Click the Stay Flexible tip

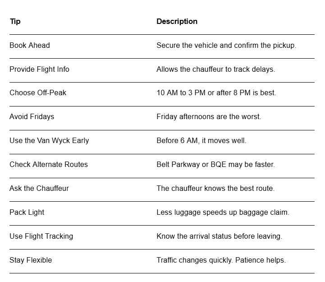point(31,260)
